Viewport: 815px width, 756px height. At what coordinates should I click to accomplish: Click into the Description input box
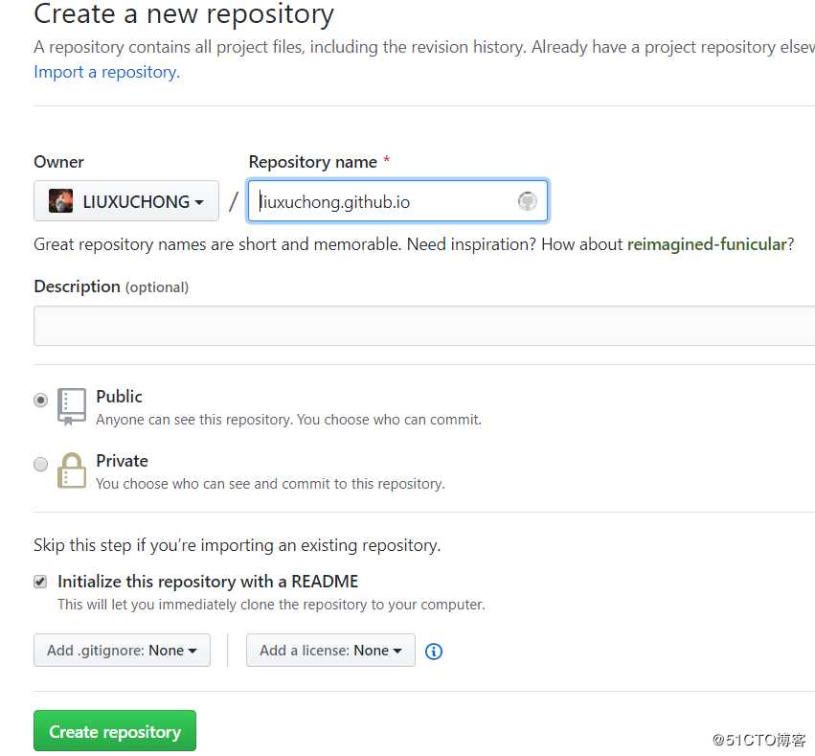[x=421, y=326]
